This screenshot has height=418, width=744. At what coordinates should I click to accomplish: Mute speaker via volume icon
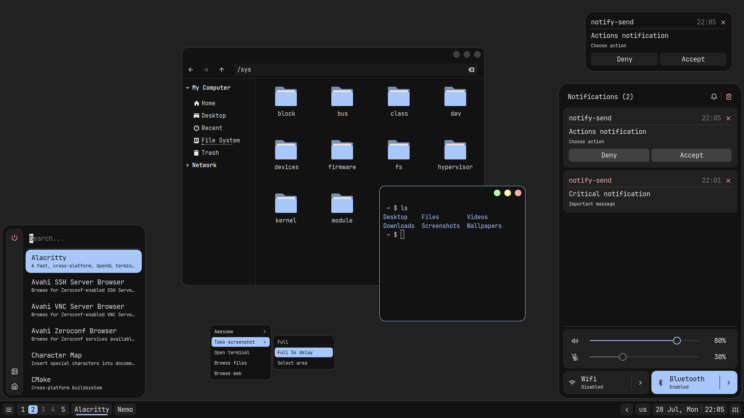(575, 341)
